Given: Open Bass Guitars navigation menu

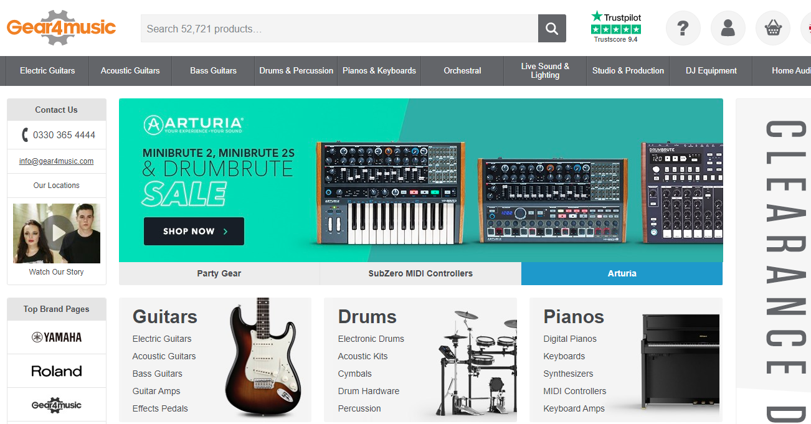Looking at the screenshot, I should click(214, 71).
